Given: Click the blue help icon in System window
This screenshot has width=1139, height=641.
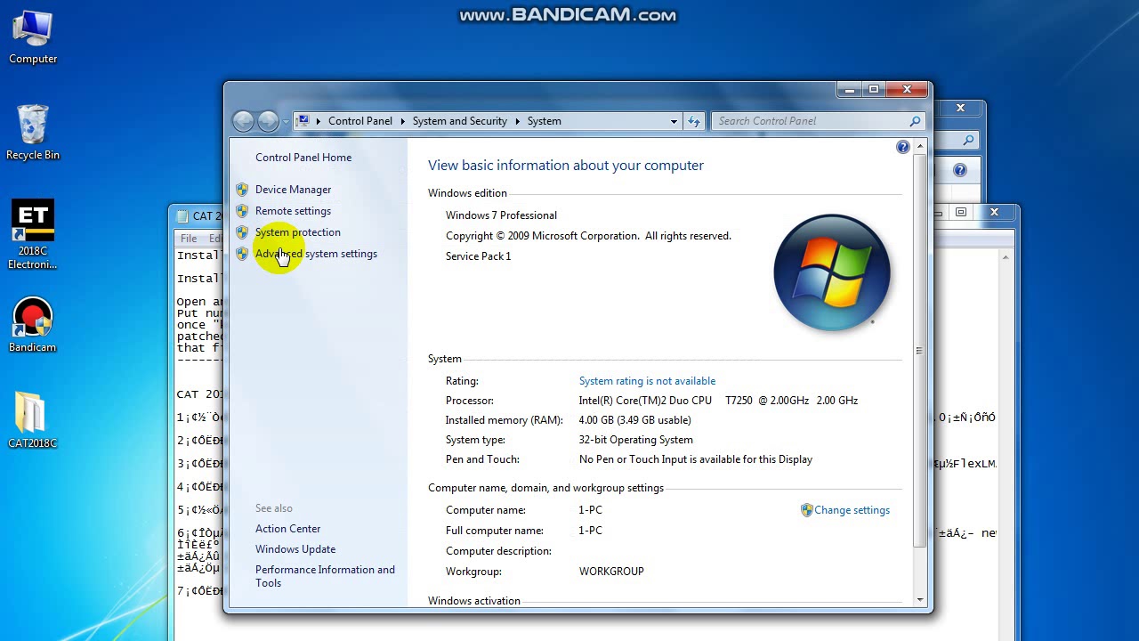Looking at the screenshot, I should [x=903, y=147].
